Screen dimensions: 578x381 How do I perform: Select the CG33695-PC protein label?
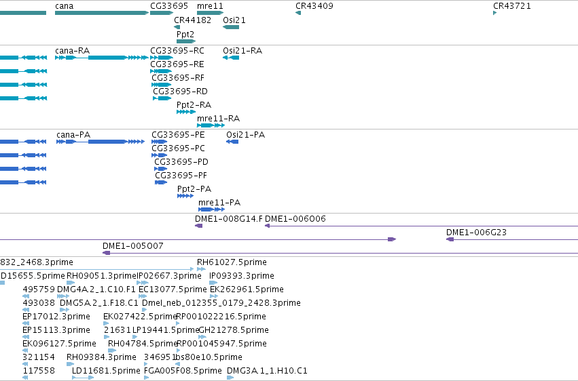pyautogui.click(x=178, y=148)
